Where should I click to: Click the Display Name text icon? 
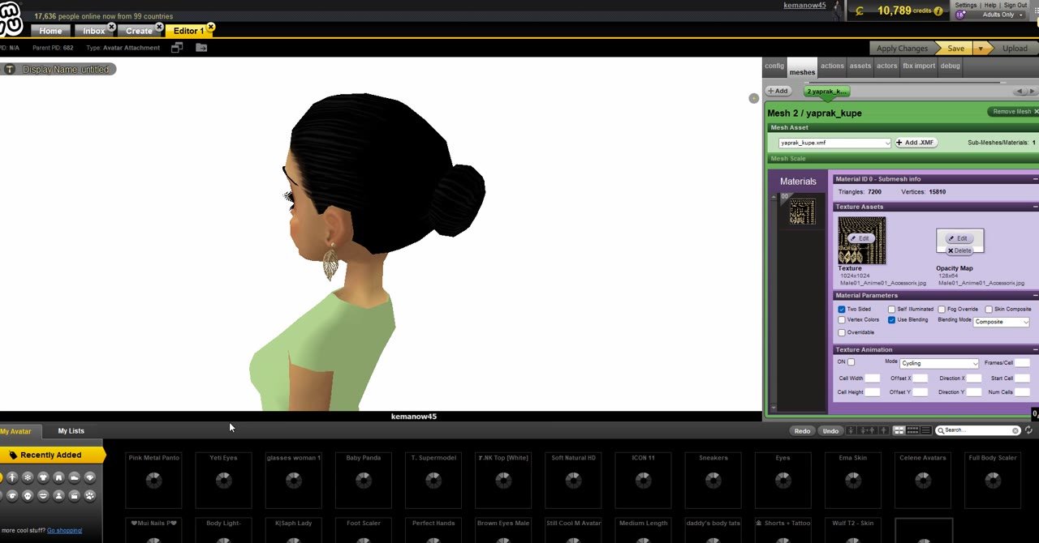click(10, 70)
